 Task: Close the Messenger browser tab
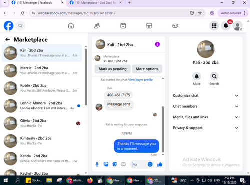[x=62, y=3]
